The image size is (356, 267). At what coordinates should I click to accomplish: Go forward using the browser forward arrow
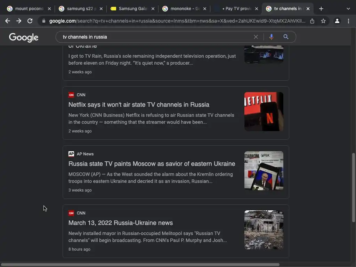click(x=19, y=21)
